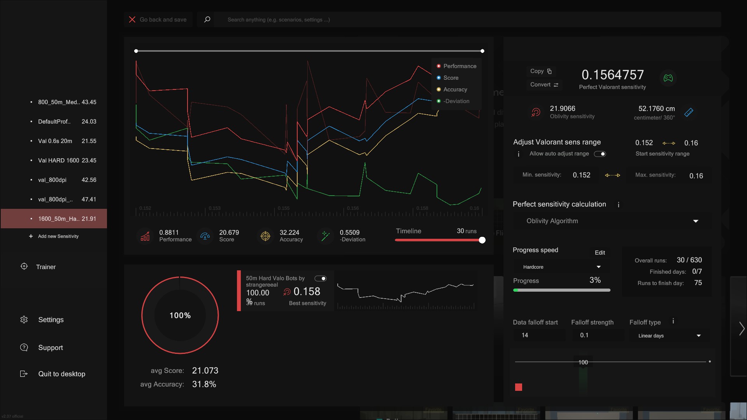
Task: Click the info icon by Perfect sensitivity calculation
Action: tap(618, 205)
